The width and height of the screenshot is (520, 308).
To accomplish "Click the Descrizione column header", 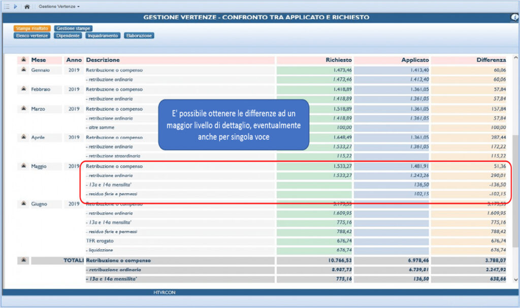I will click(103, 60).
